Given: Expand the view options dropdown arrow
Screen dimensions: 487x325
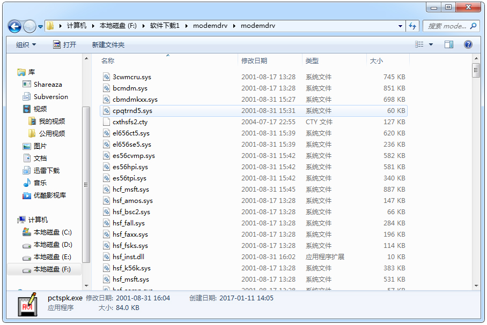Looking at the screenshot, I should click(431, 44).
